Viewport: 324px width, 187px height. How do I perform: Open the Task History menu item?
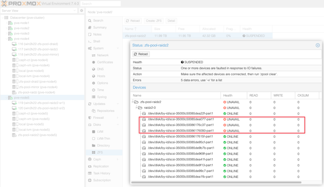pyautogui.click(x=104, y=173)
